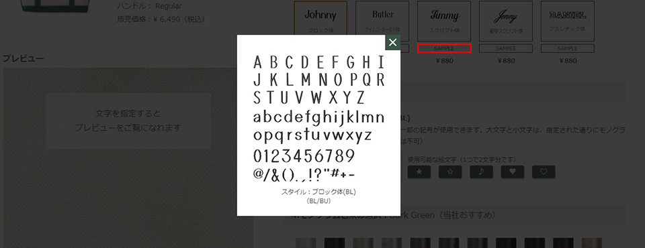Viewport: 645px width, 248px height.
Task: Select the Johnny block font style
Action: point(320,21)
